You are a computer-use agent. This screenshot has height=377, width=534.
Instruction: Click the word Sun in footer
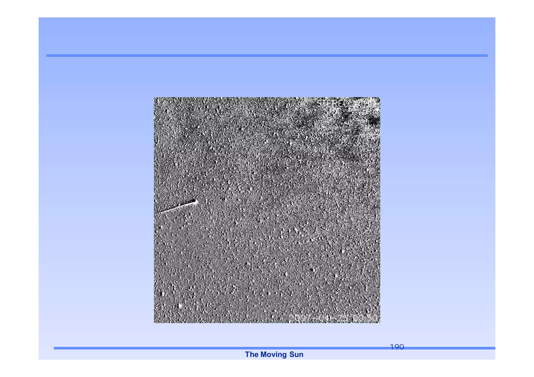(x=296, y=354)
